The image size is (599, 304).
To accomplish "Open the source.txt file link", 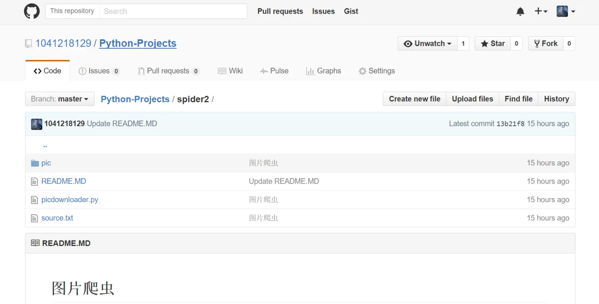I will 57,218.
